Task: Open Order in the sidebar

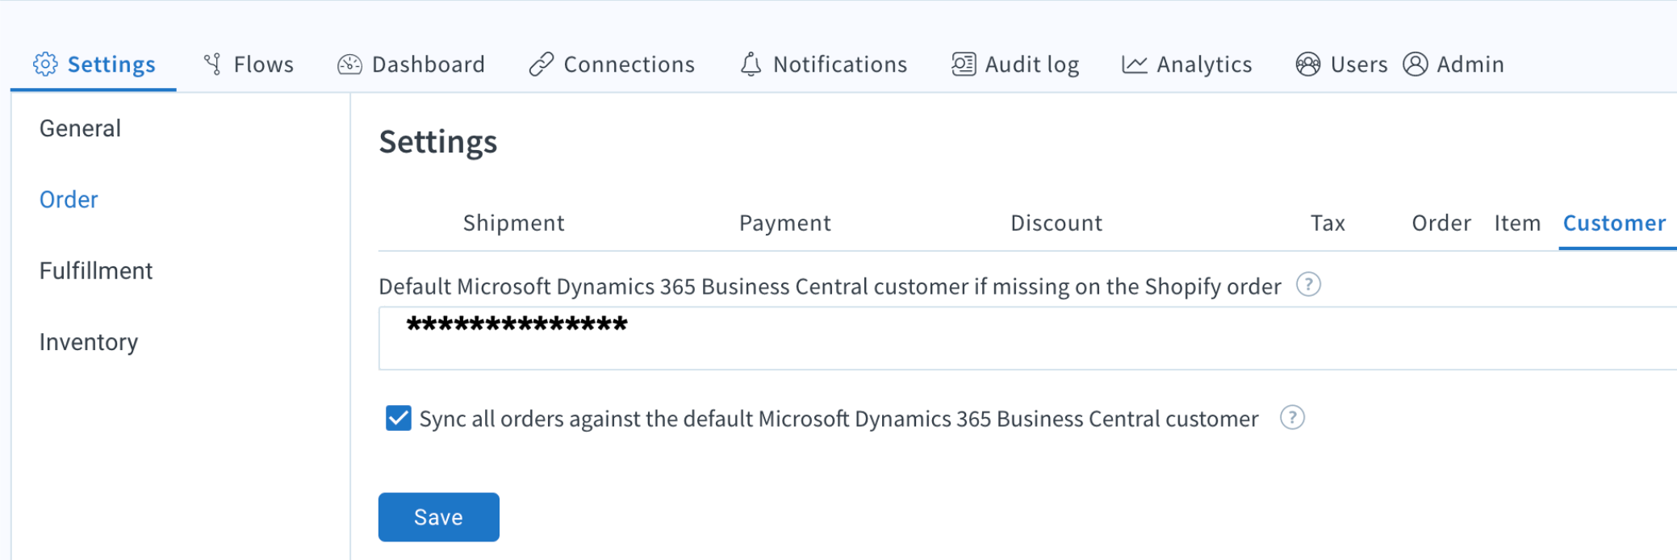Action: coord(69,199)
